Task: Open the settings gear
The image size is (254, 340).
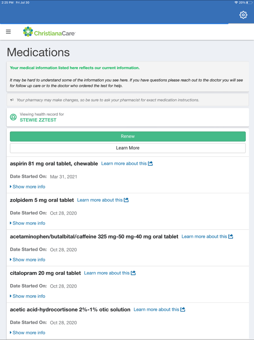Action: (243, 15)
